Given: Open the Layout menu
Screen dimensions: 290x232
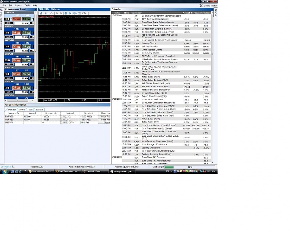Looking at the screenshot, I should tap(18, 6).
